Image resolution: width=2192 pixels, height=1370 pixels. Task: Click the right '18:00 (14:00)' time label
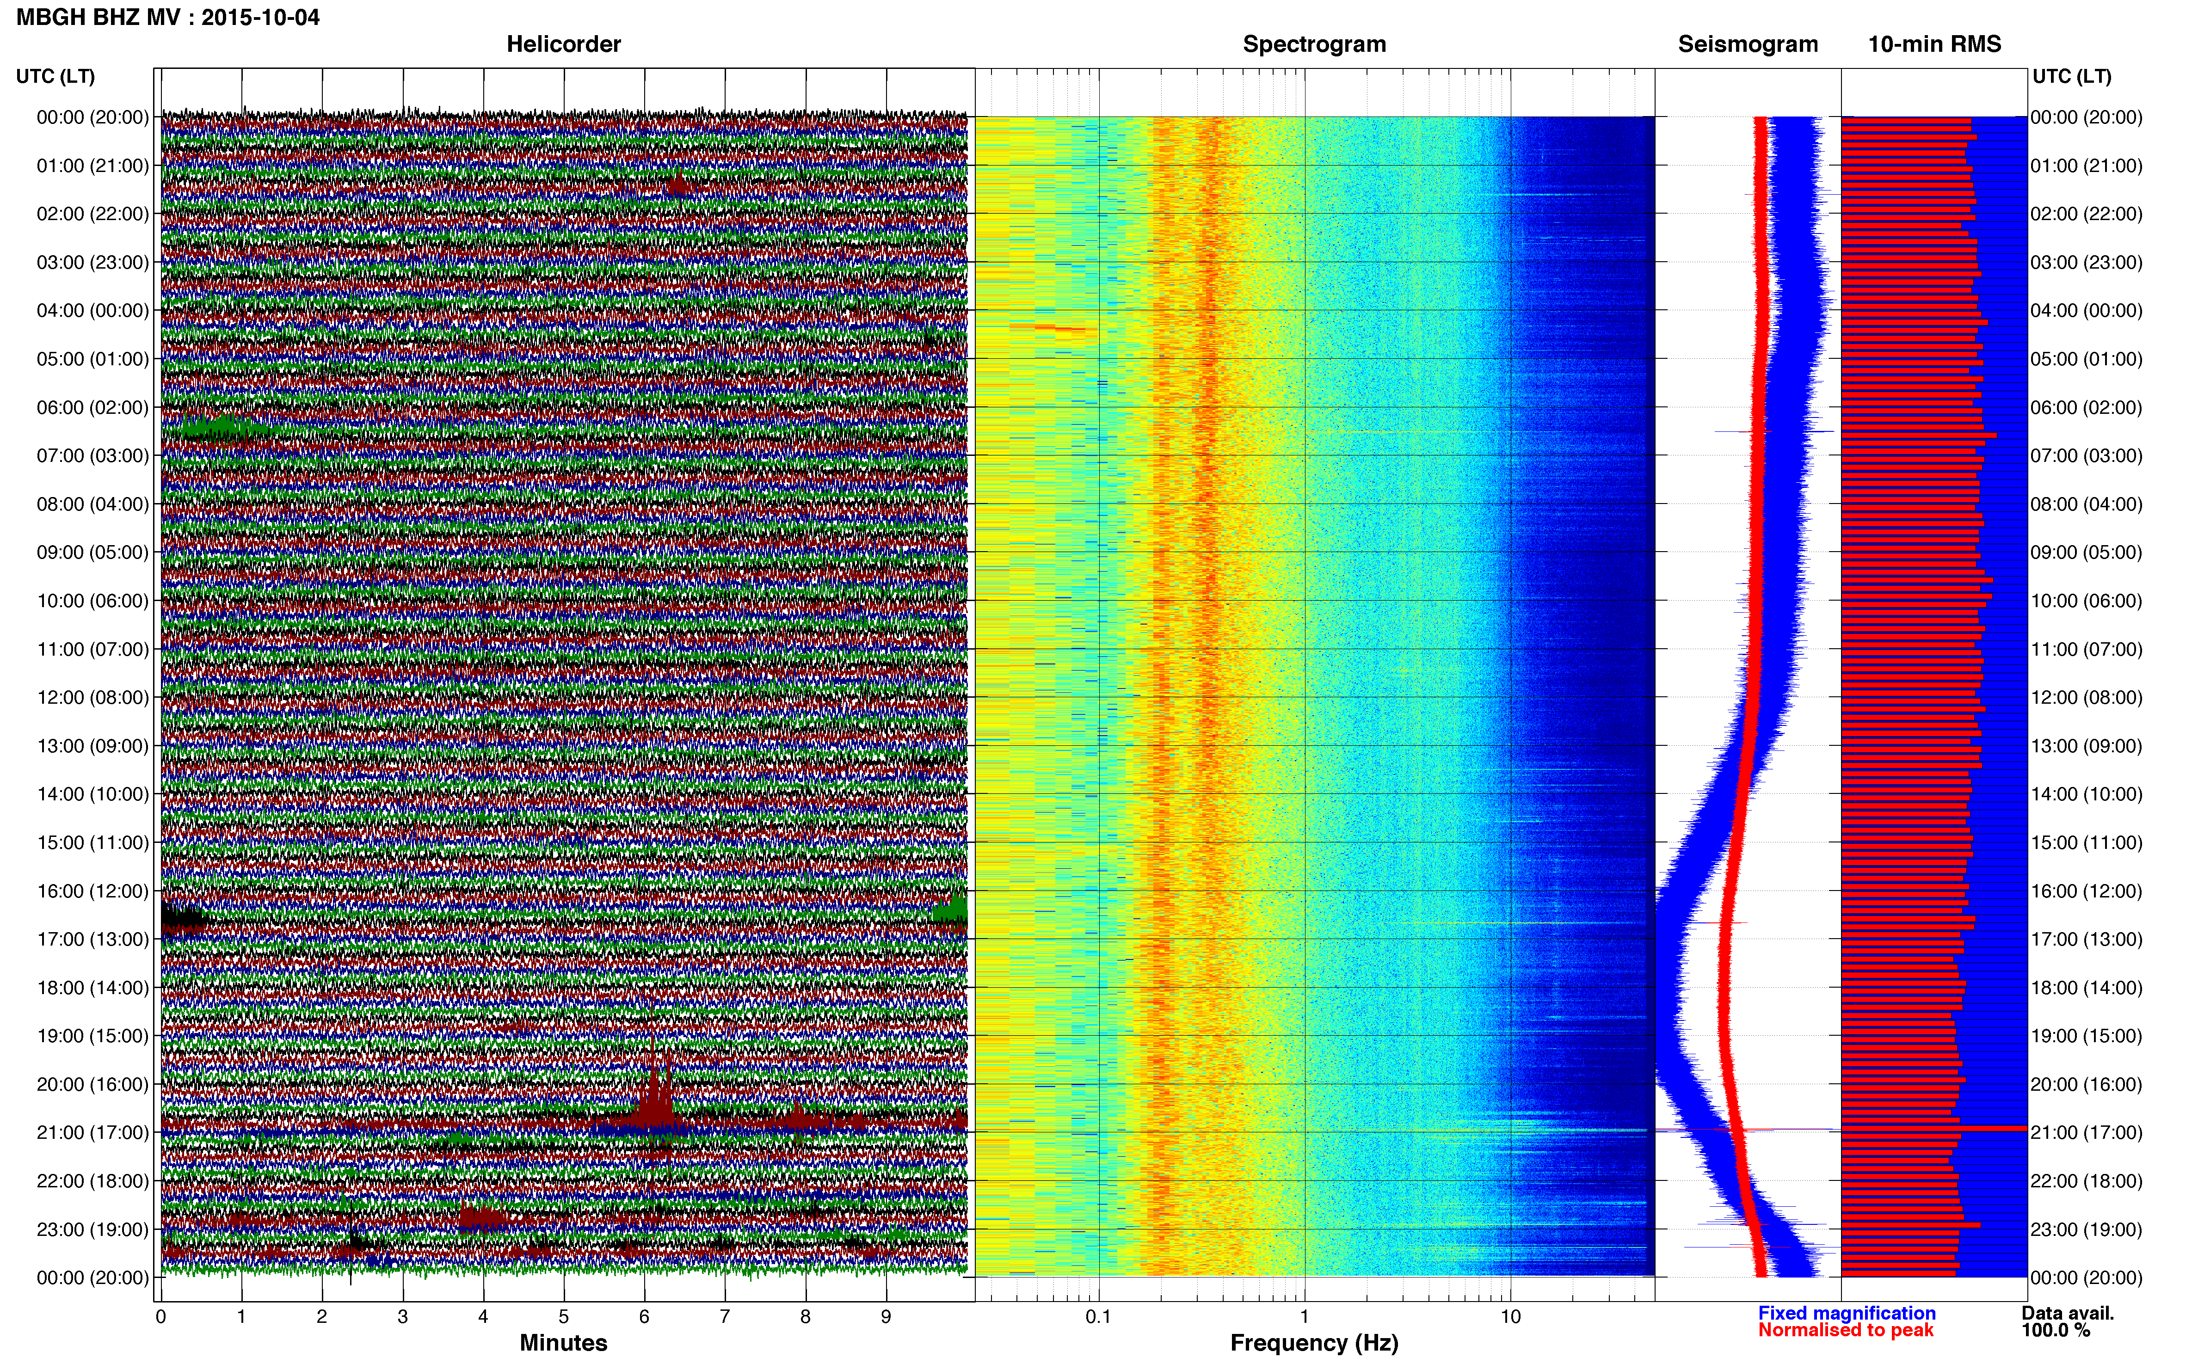[x=2086, y=988]
